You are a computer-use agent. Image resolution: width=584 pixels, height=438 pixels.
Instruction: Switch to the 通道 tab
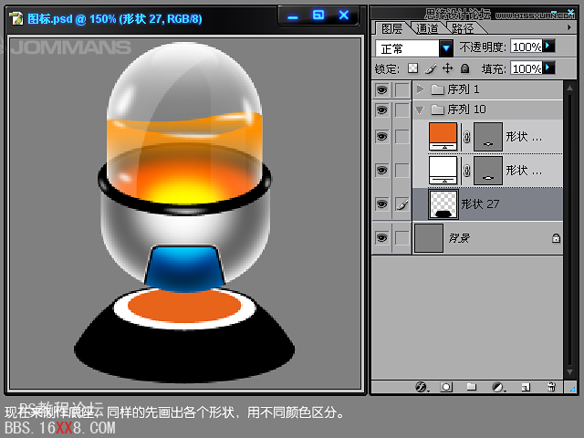(427, 28)
